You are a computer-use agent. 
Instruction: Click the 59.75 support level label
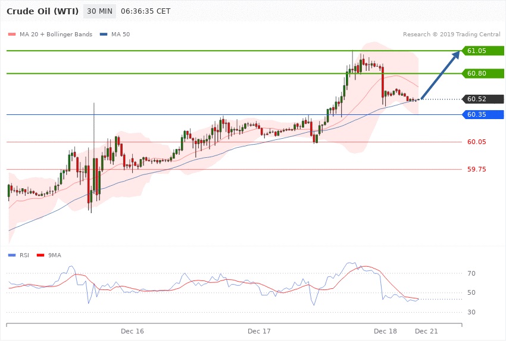[x=476, y=169]
